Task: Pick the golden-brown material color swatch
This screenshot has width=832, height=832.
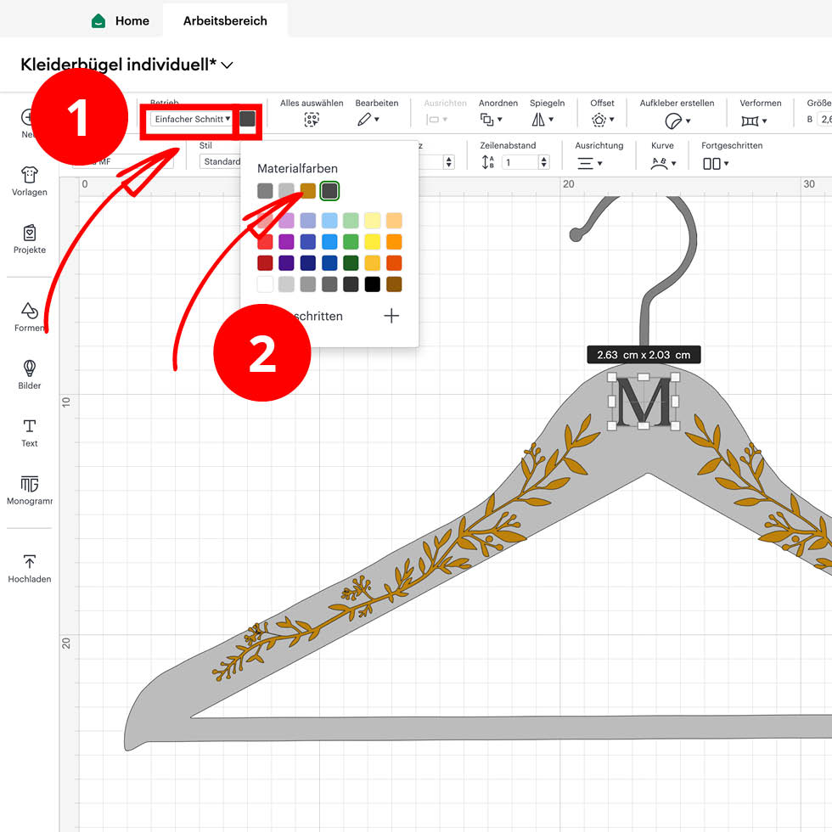Action: 308,191
